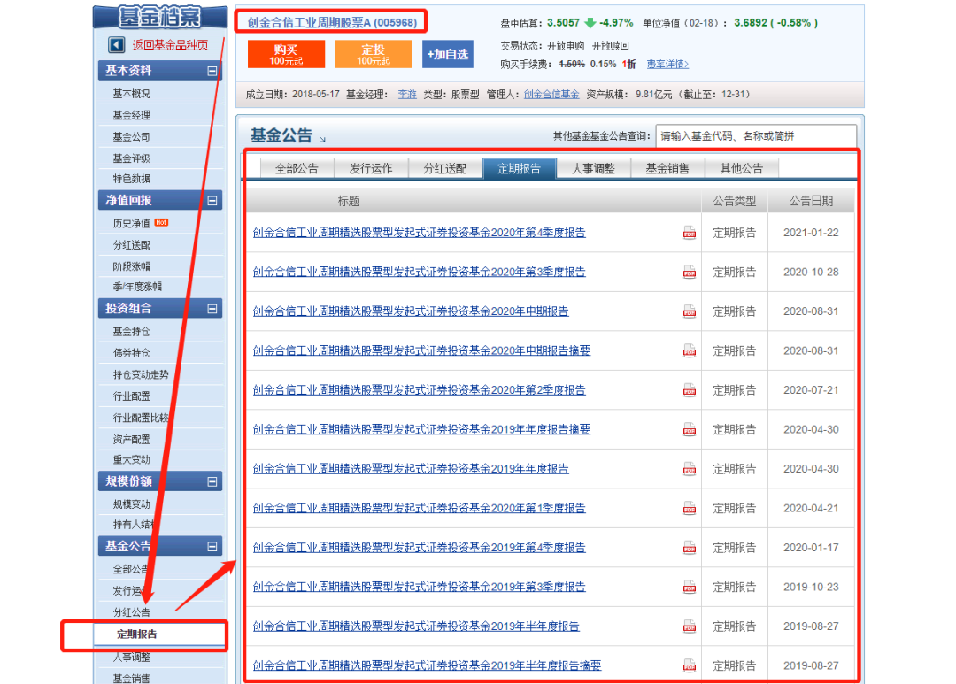Select 行业配置 in the sidebar
This screenshot has width=956, height=684.
(131, 396)
